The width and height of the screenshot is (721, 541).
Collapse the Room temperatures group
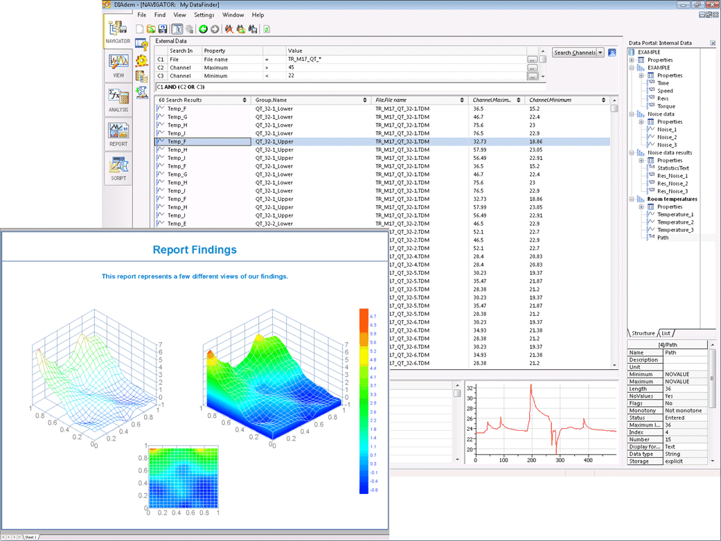point(632,199)
